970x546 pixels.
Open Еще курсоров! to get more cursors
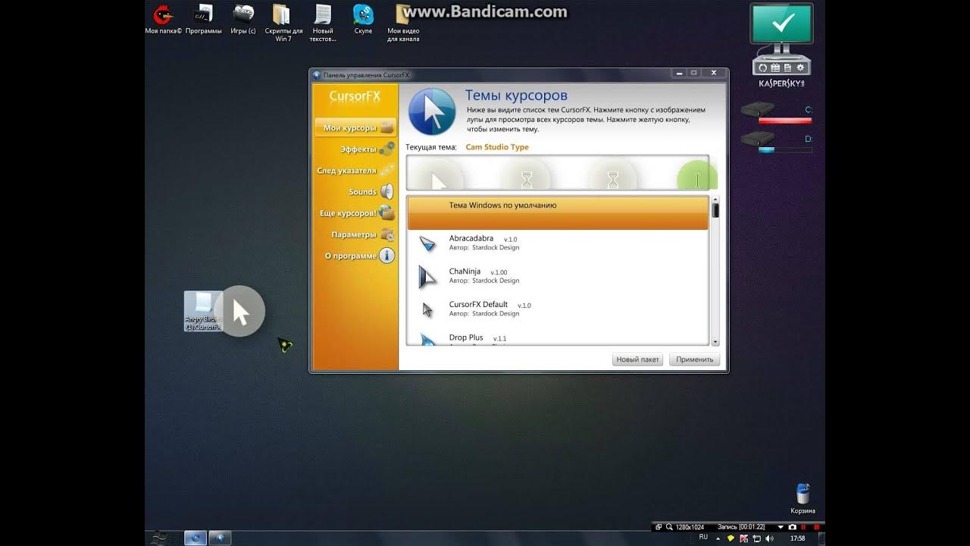(x=356, y=213)
